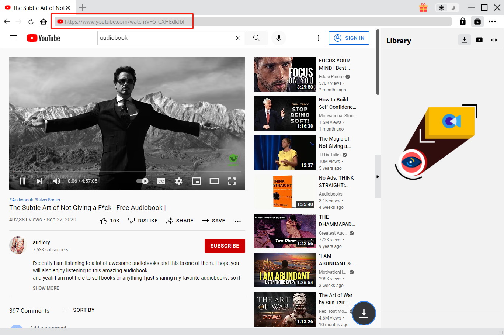Screen dimensions: 504x335
Task: Open the Video section in Library panel
Action: 479,40
